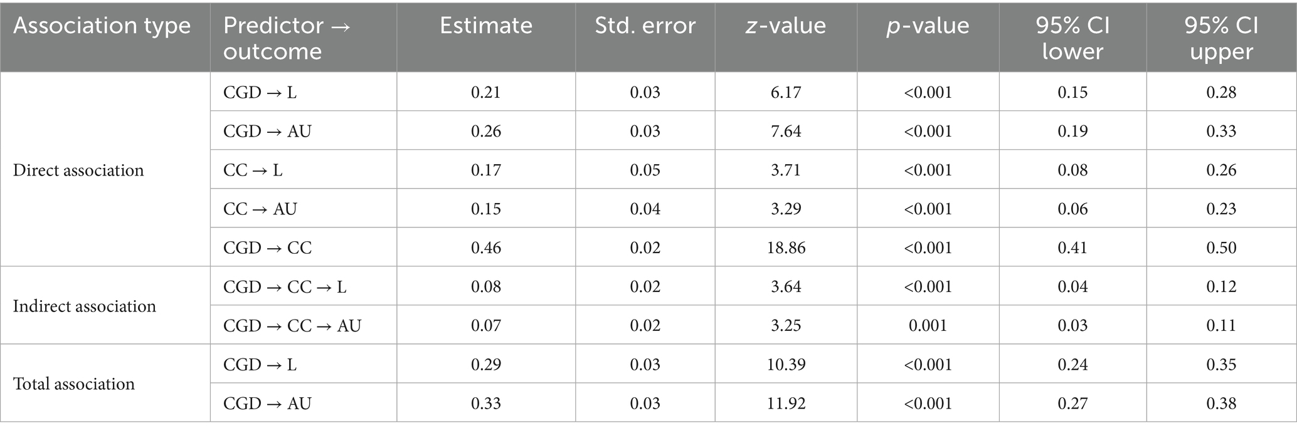The image size is (1297, 433).
Task: Click the "z-value" column header
Action: pyautogui.click(x=785, y=26)
